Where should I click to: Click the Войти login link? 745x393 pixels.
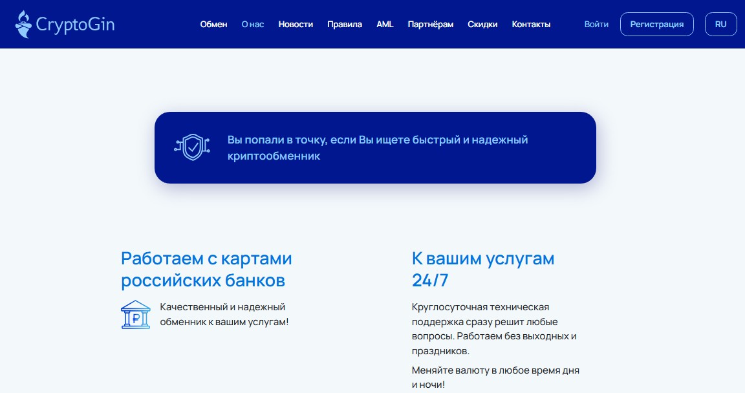[x=596, y=24]
